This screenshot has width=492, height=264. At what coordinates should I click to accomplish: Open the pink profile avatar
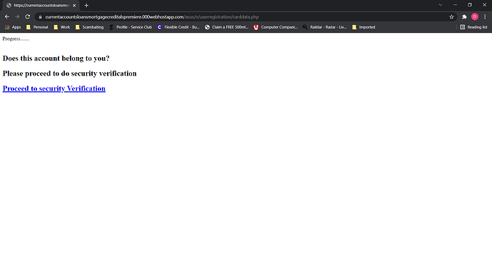coord(475,17)
